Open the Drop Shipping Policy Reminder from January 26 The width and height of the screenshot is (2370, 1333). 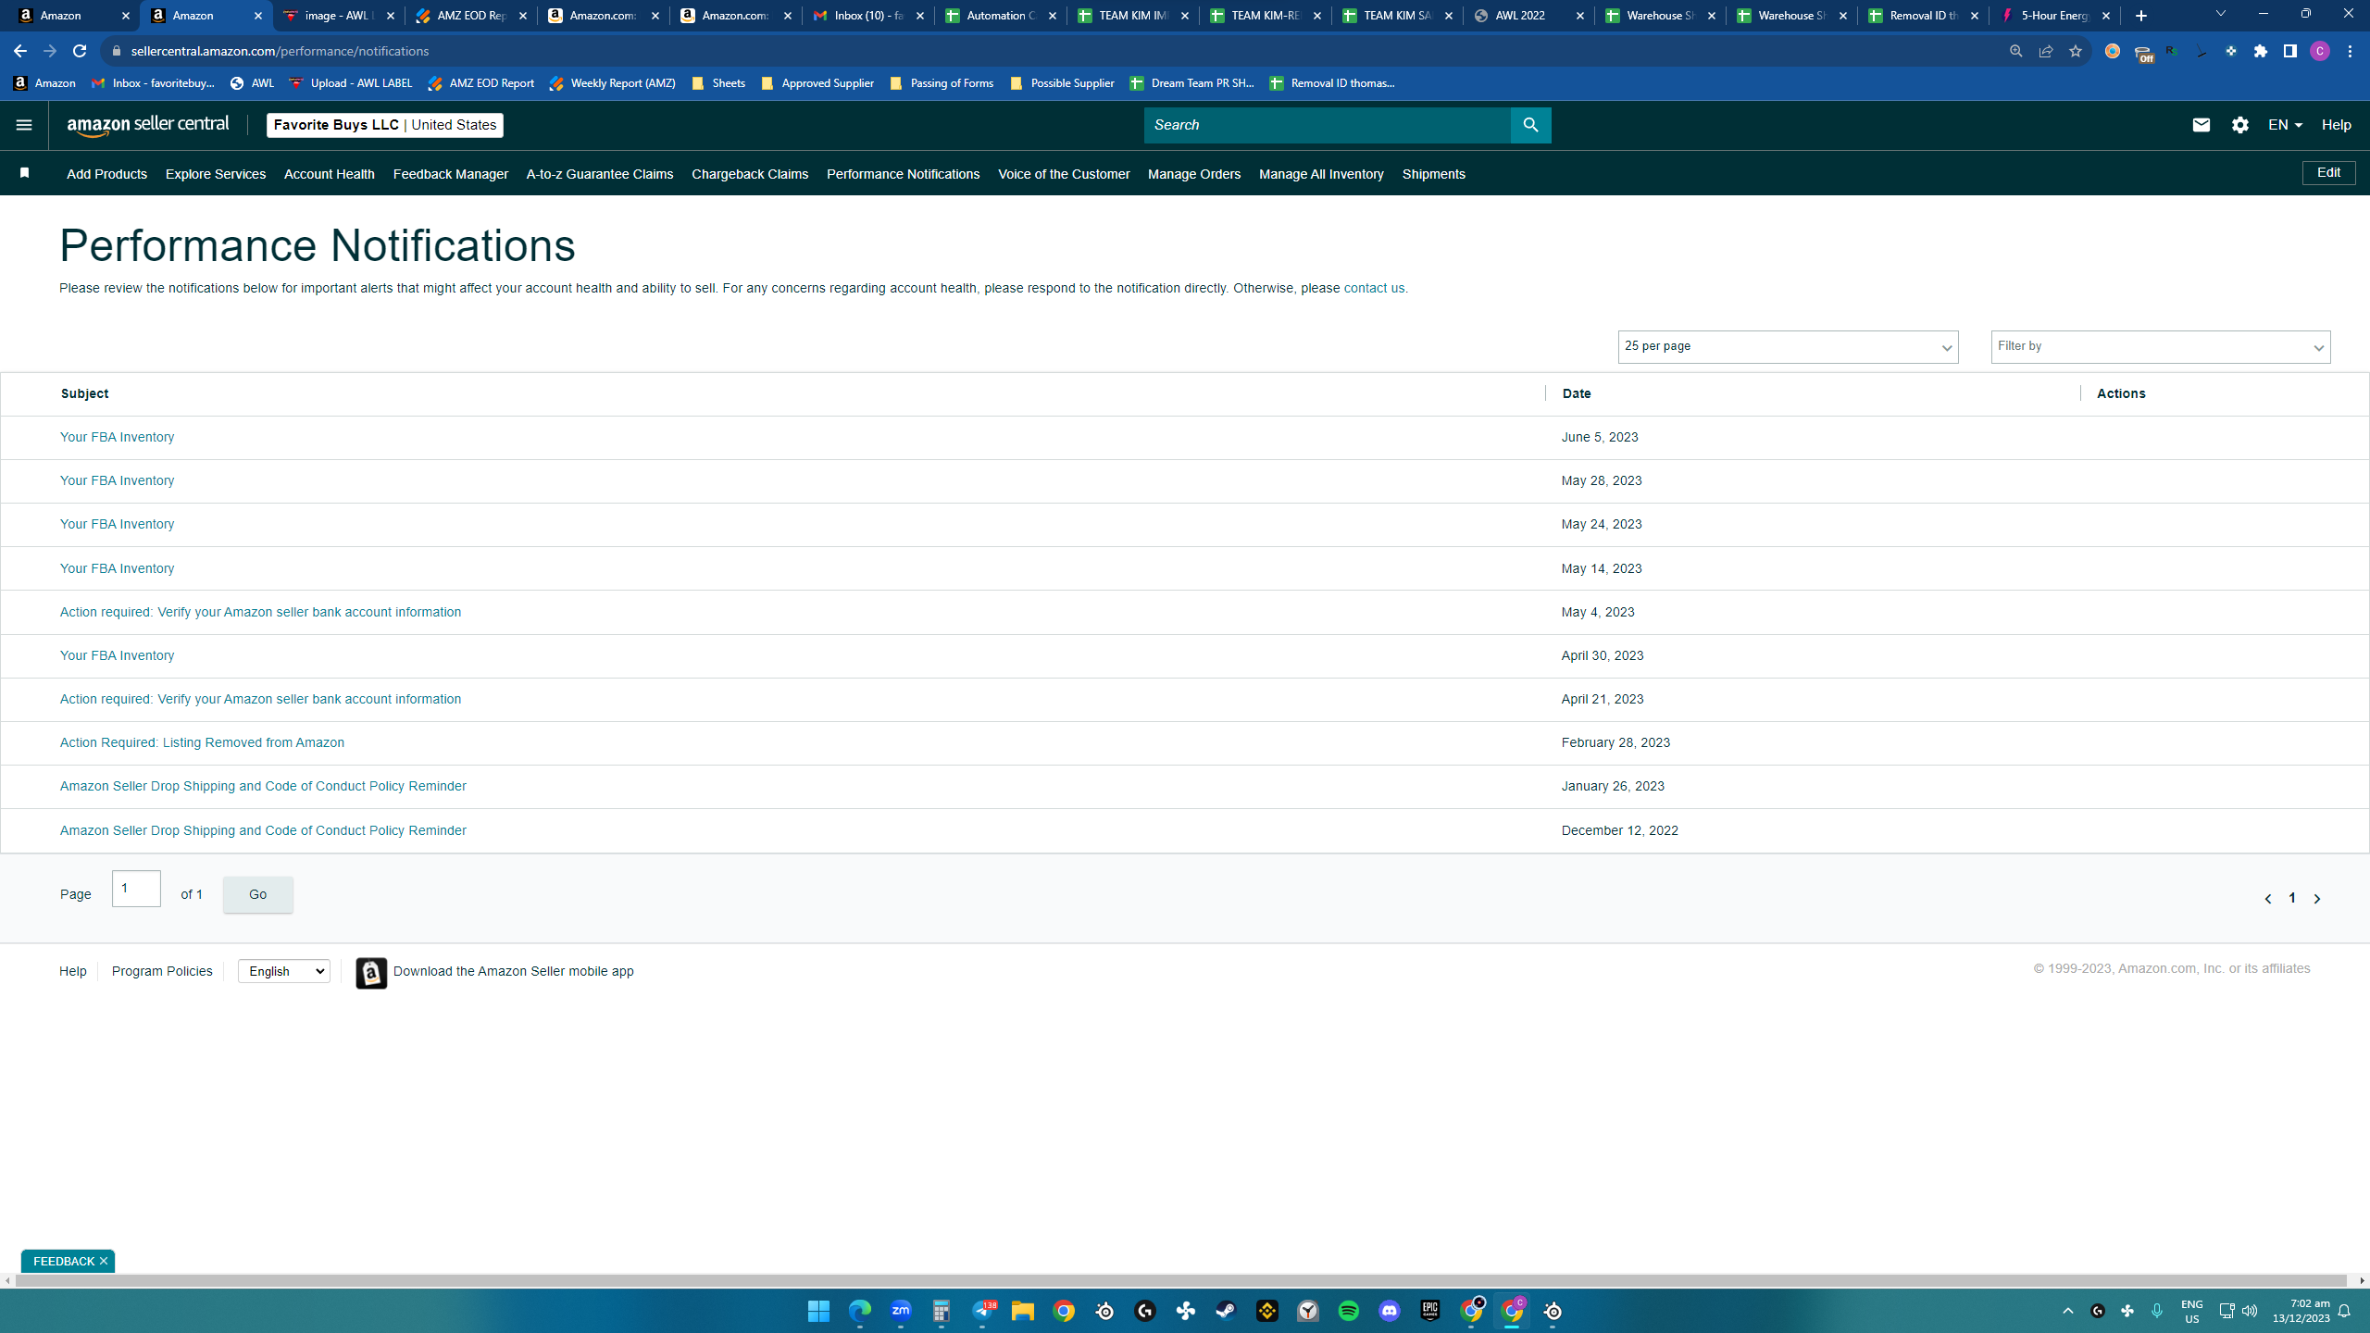(263, 786)
